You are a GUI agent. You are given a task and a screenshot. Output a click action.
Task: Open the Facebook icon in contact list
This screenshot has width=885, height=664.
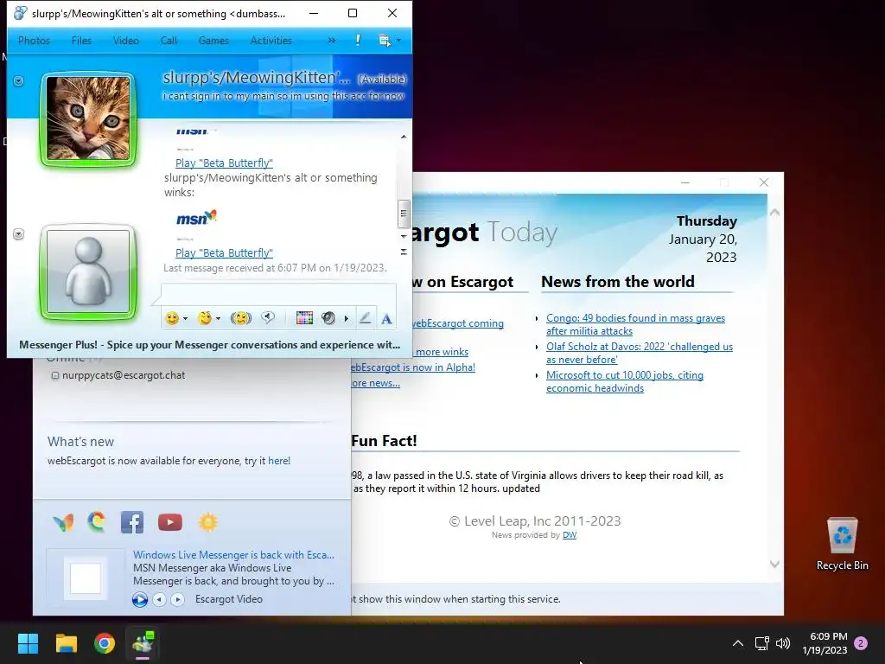point(132,522)
